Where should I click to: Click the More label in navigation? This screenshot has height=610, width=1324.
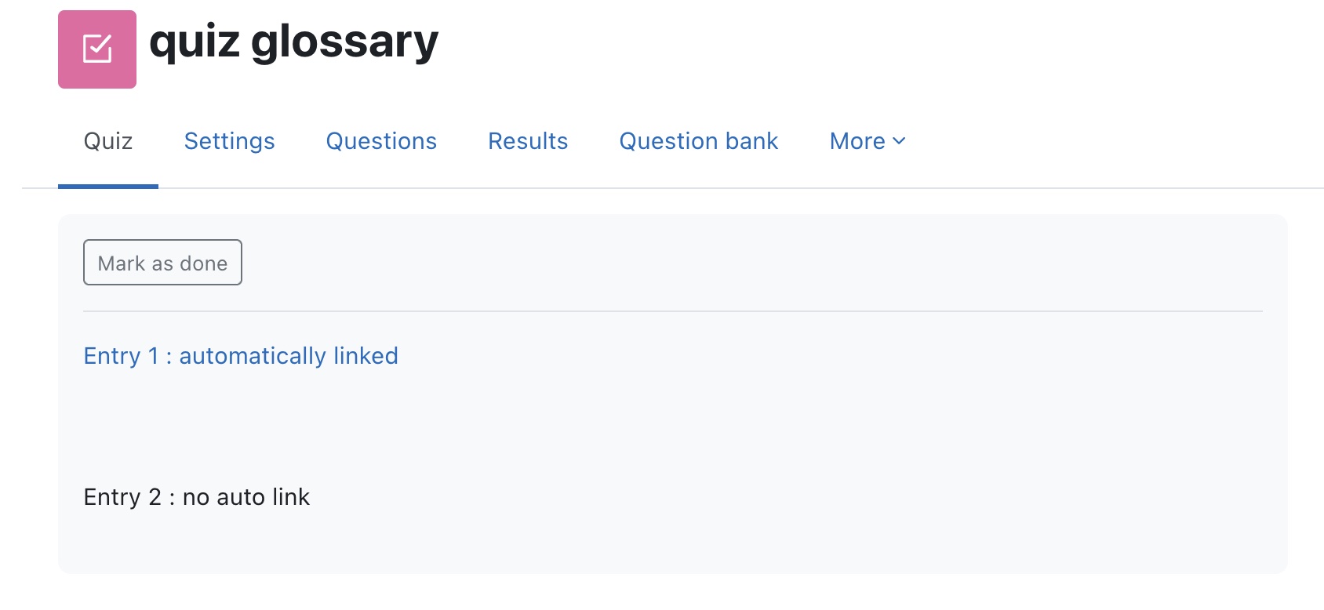(857, 141)
